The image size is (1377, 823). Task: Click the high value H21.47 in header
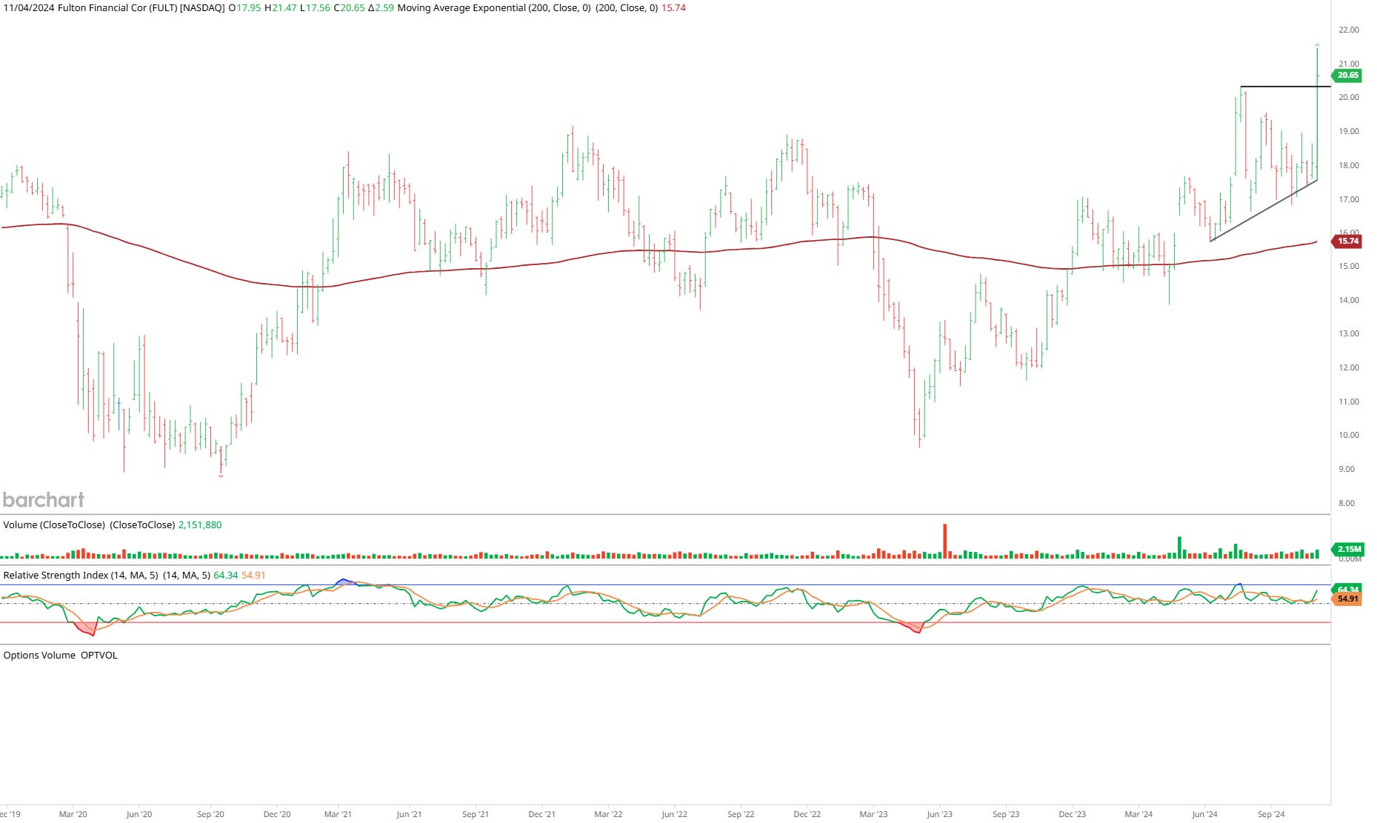(281, 8)
